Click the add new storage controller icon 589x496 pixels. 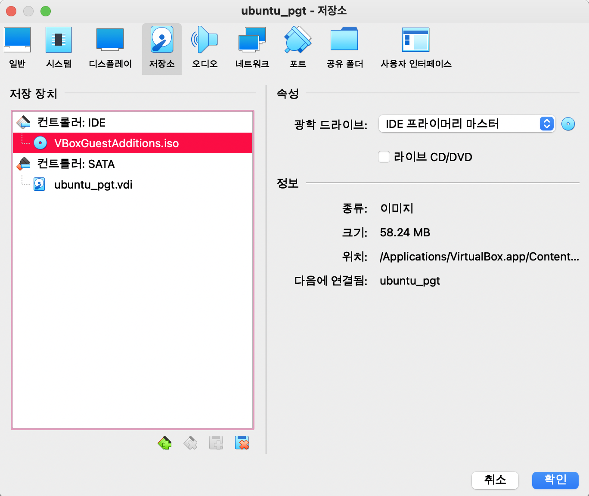(164, 443)
